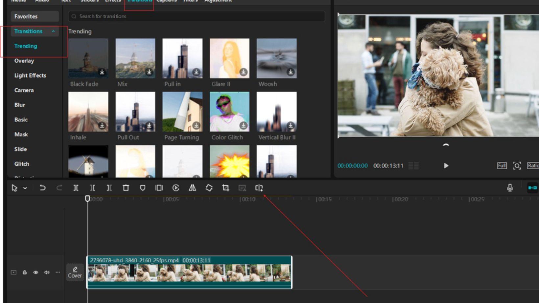Preview the Woosh transition thumbnail
This screenshot has height=303, width=539.
(276, 58)
